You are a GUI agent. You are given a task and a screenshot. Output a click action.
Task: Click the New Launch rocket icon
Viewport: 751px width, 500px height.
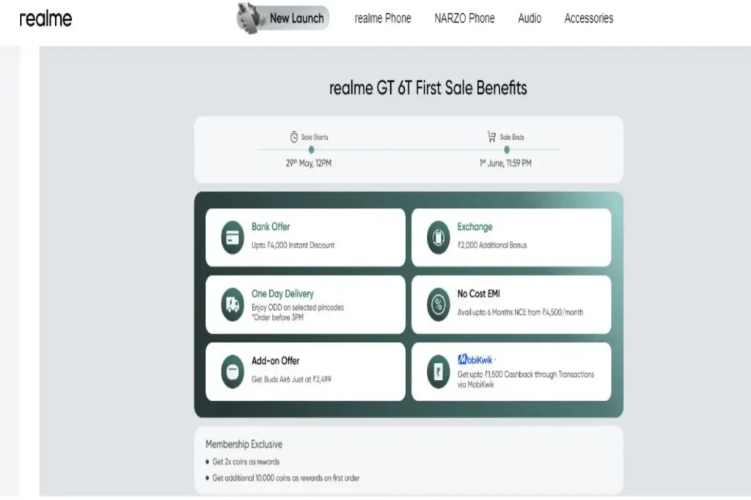pos(251,18)
